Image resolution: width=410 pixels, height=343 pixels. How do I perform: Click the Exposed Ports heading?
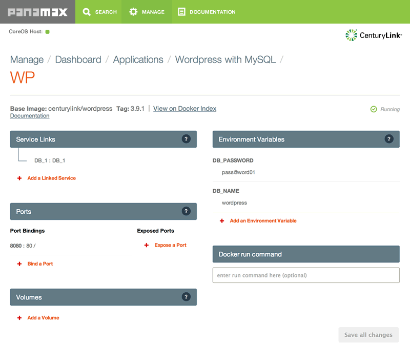point(156,231)
